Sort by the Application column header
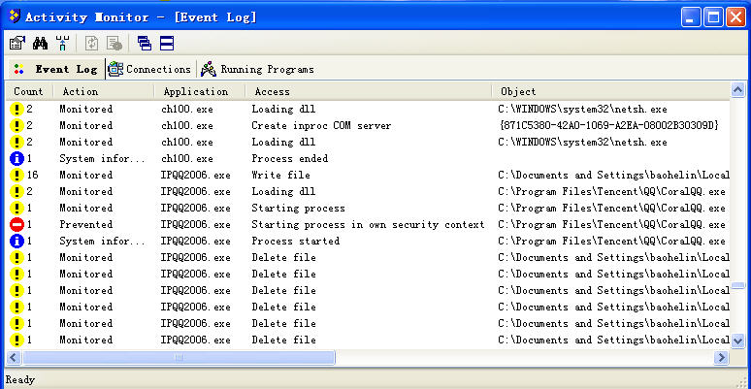The width and height of the screenshot is (751, 389). click(199, 91)
